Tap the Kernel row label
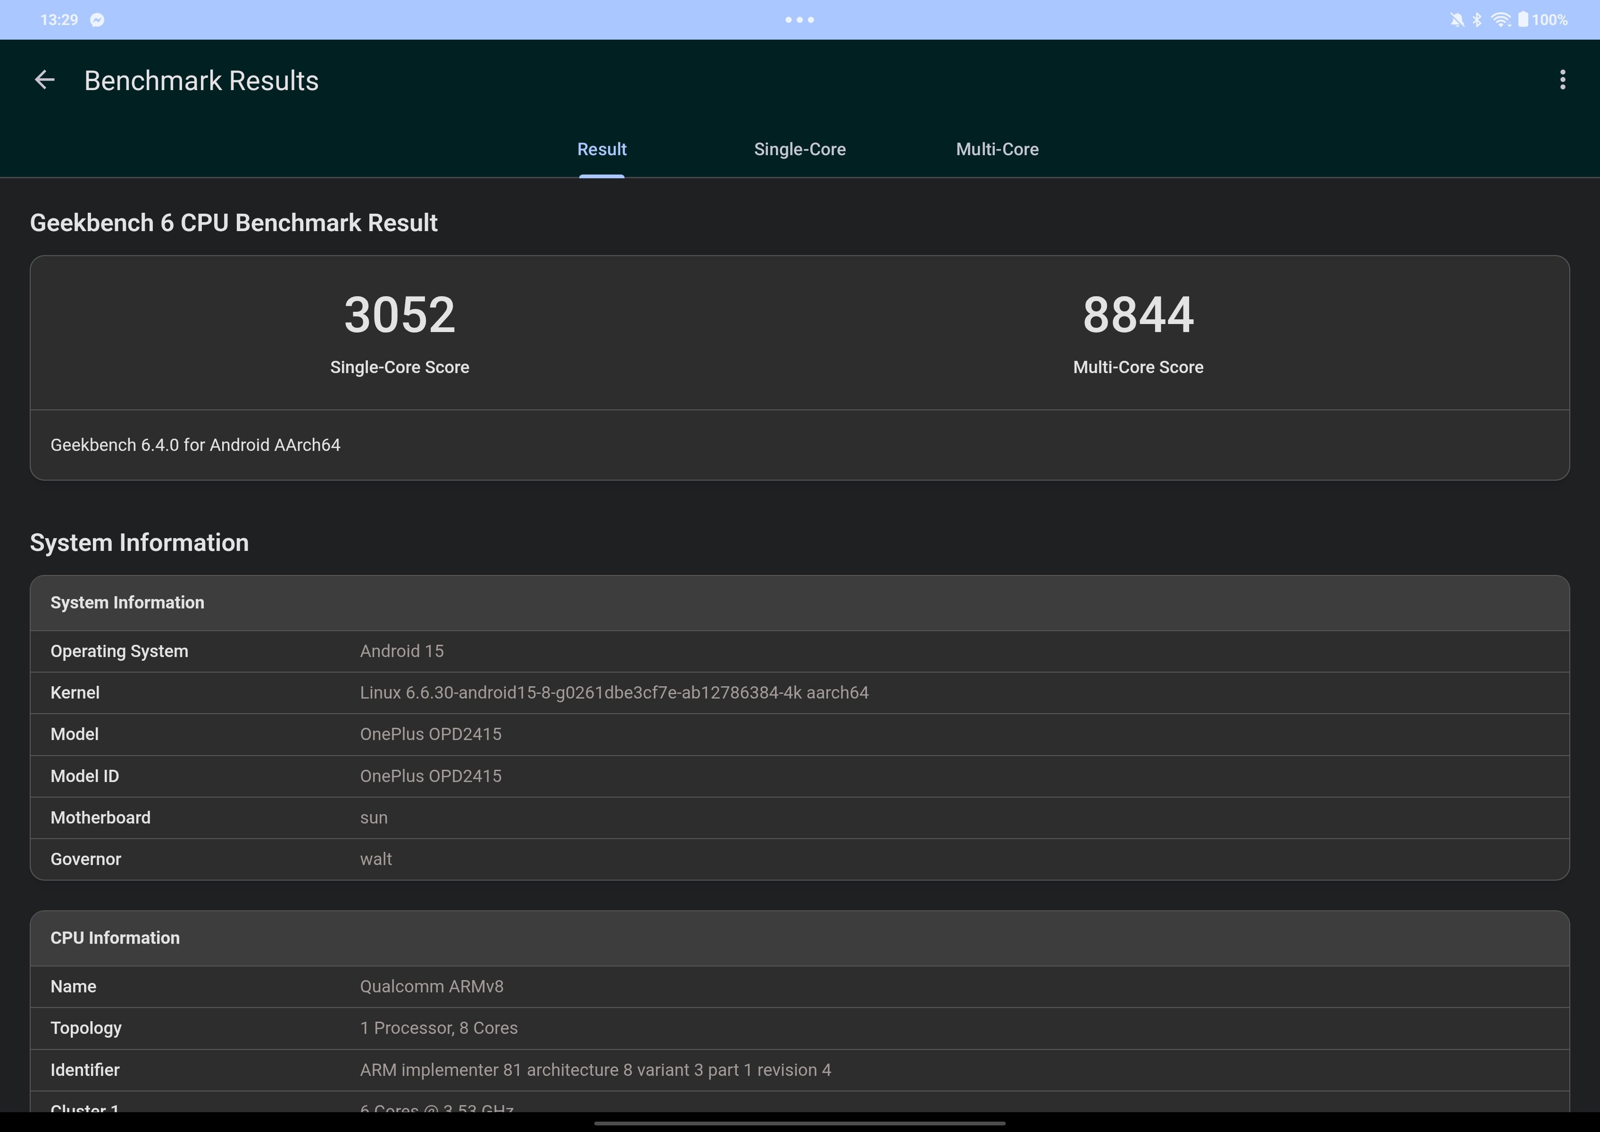The image size is (1600, 1132). (75, 693)
